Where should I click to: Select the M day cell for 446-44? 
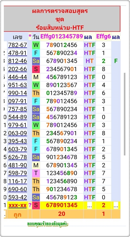click(x=36, y=77)
